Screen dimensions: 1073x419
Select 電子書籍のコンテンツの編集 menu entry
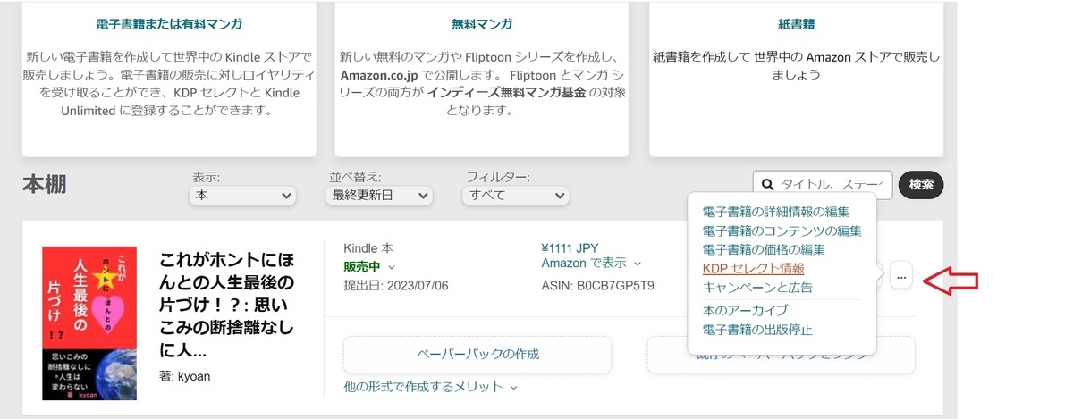[x=782, y=230]
